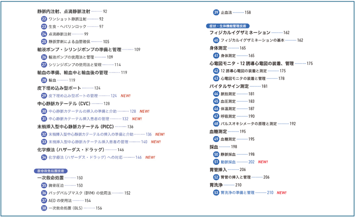
Task: Click the number 44 circle for 脈拍測定
Action: tap(216, 94)
